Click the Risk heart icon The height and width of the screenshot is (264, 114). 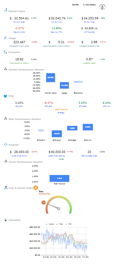pos(5,96)
